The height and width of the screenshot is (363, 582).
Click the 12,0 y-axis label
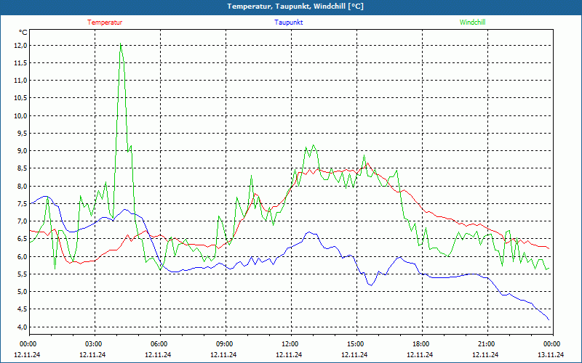pos(20,46)
